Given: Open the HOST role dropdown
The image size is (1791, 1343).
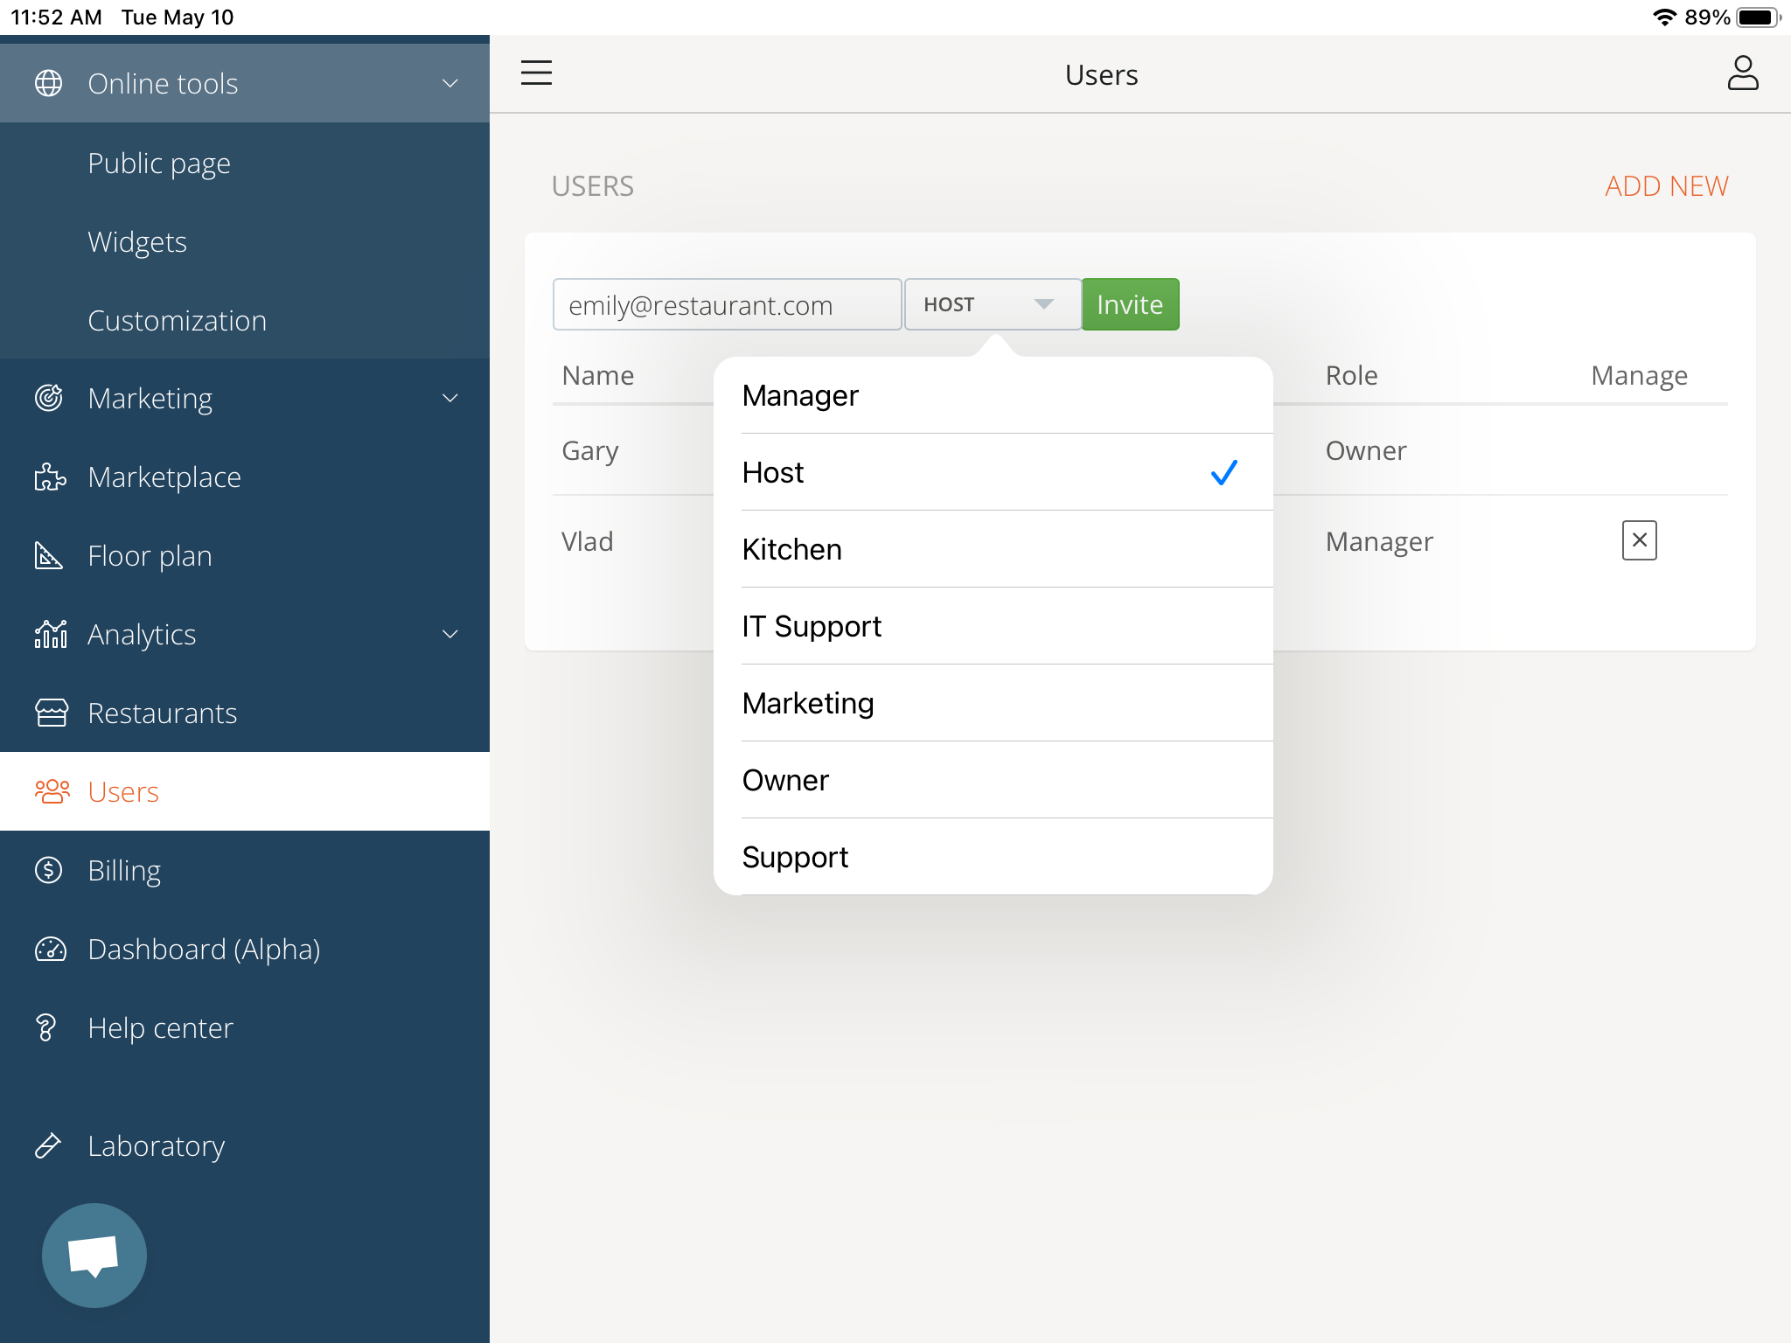Looking at the screenshot, I should [992, 304].
